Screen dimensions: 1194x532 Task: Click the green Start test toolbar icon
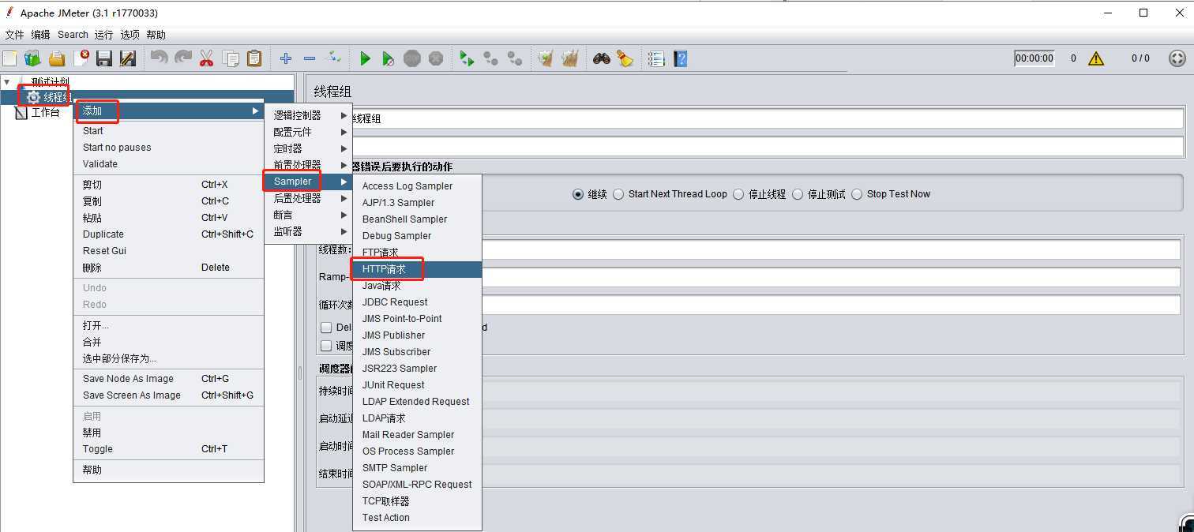tap(365, 58)
